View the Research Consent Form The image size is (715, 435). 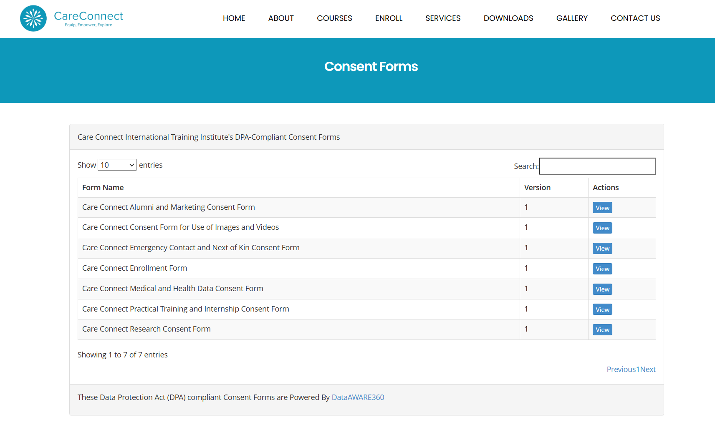click(602, 329)
